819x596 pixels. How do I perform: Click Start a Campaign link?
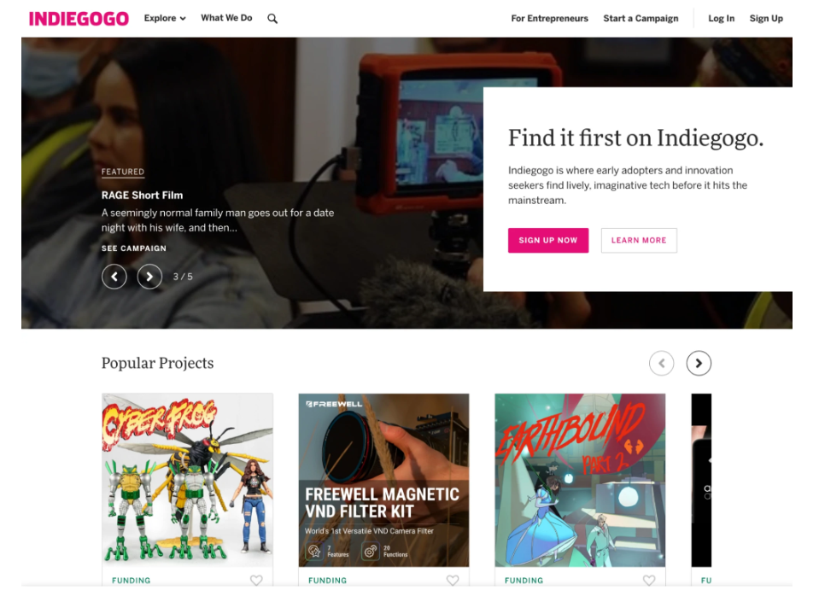tap(641, 18)
